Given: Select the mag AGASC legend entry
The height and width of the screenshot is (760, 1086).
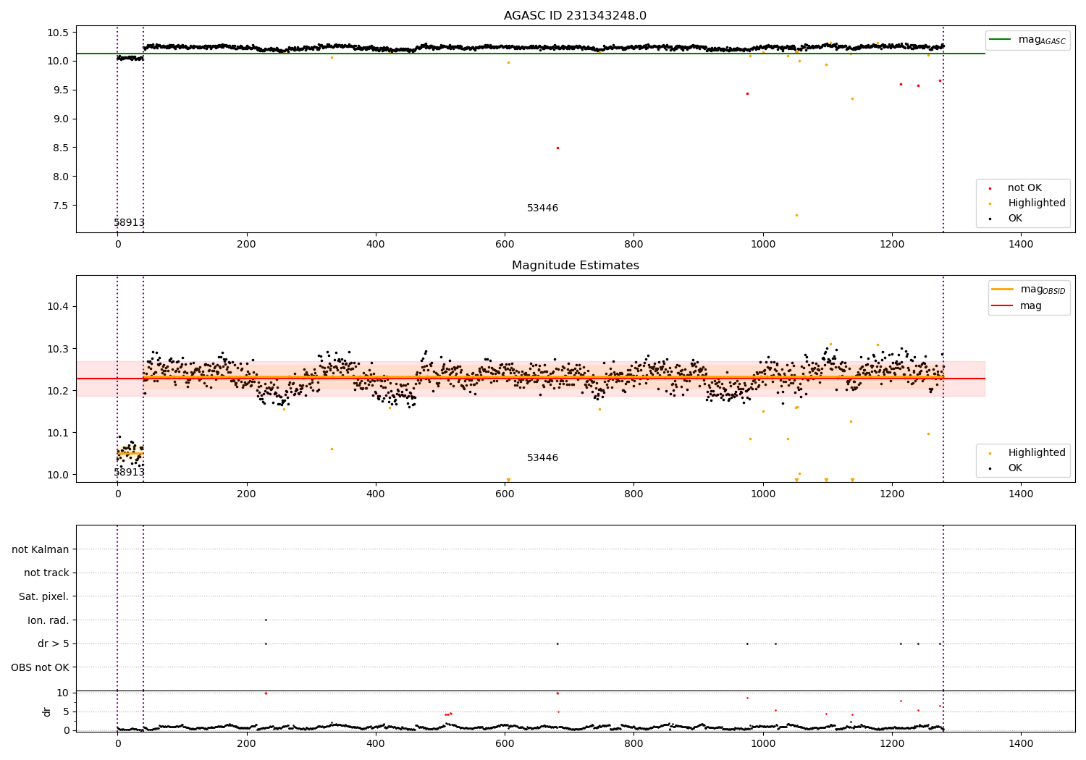Looking at the screenshot, I should pos(1027,40).
